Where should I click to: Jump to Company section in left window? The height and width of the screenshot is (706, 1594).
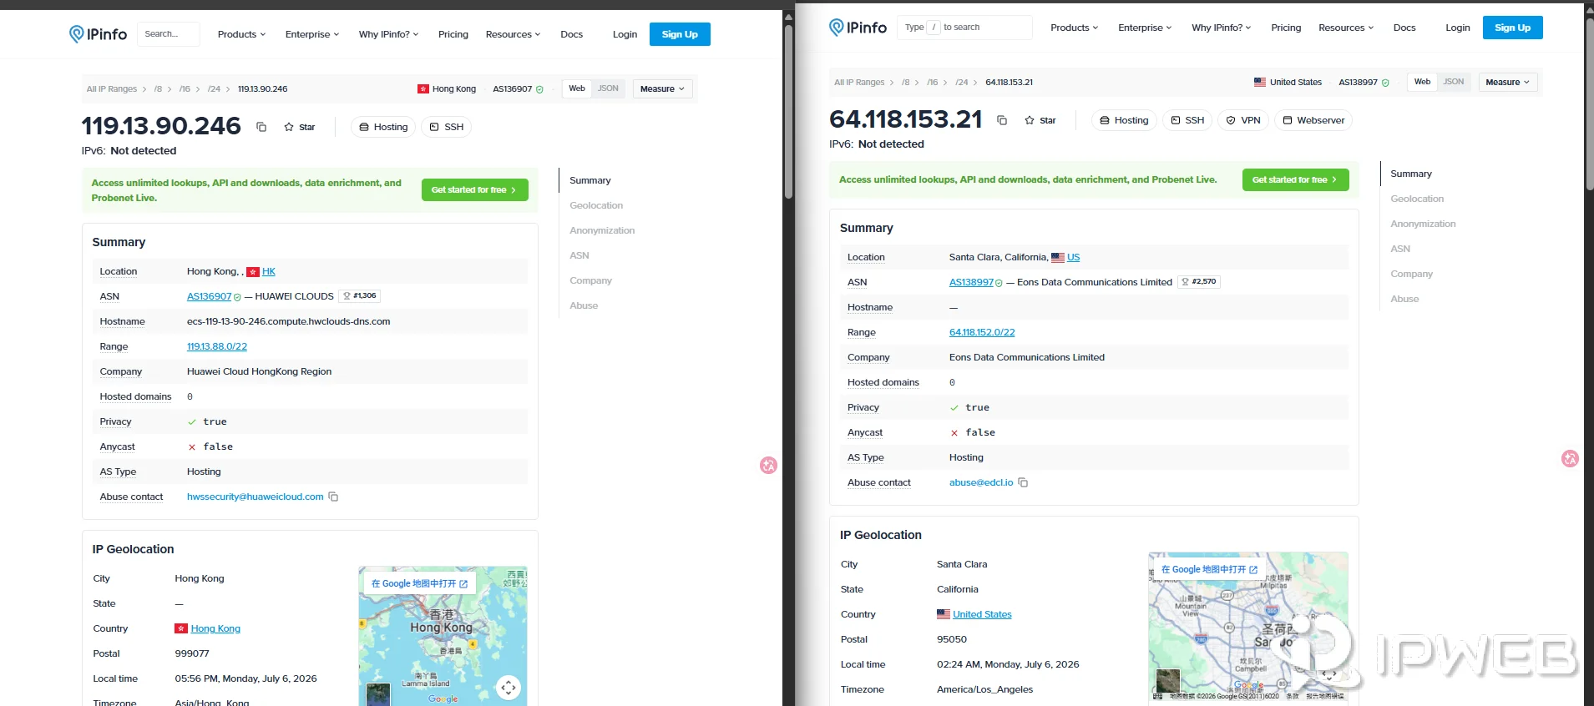pyautogui.click(x=590, y=280)
